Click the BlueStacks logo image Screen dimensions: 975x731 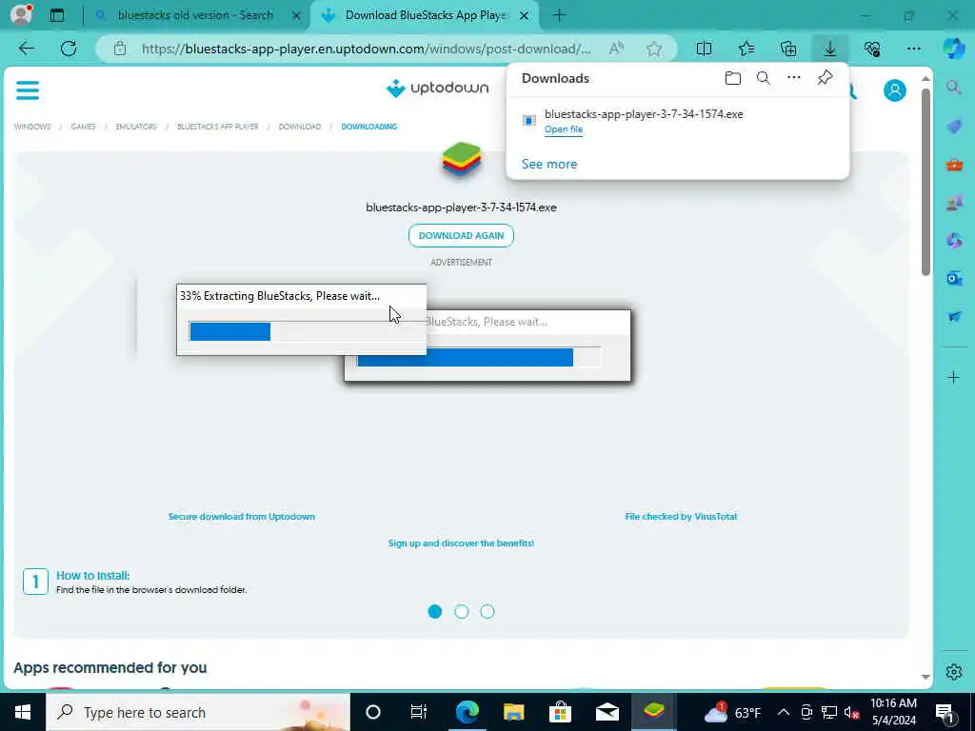(x=462, y=160)
